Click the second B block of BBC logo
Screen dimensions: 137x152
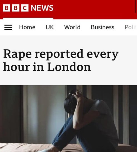[16, 8]
